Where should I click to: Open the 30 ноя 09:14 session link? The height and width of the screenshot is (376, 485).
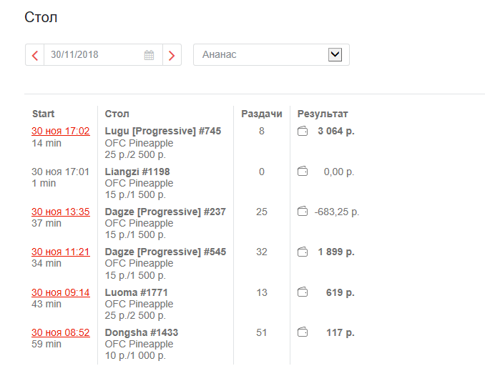(x=61, y=292)
